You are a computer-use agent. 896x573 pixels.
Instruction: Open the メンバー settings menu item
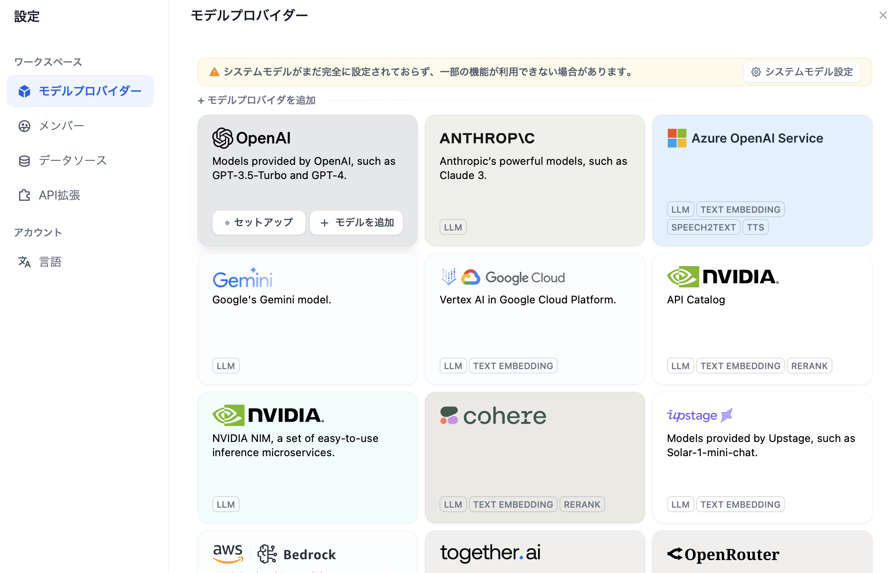point(61,126)
